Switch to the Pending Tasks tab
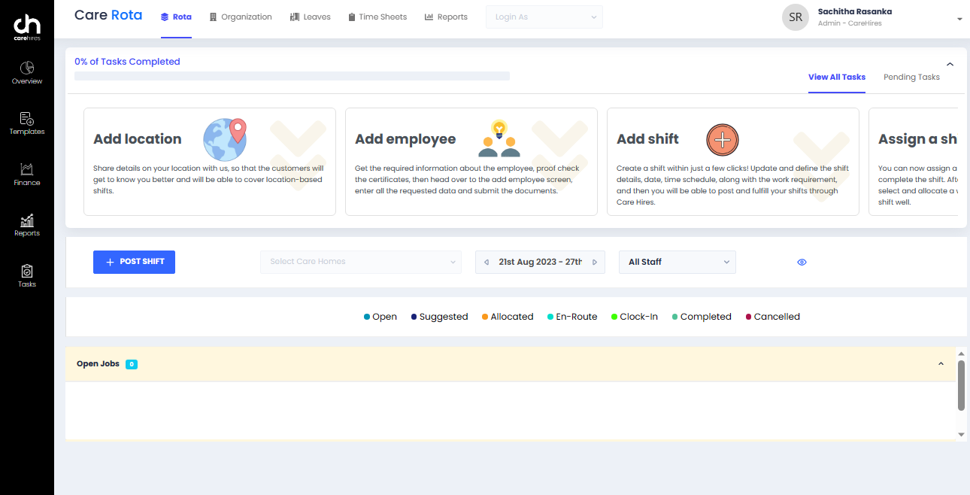The image size is (970, 495). [911, 77]
